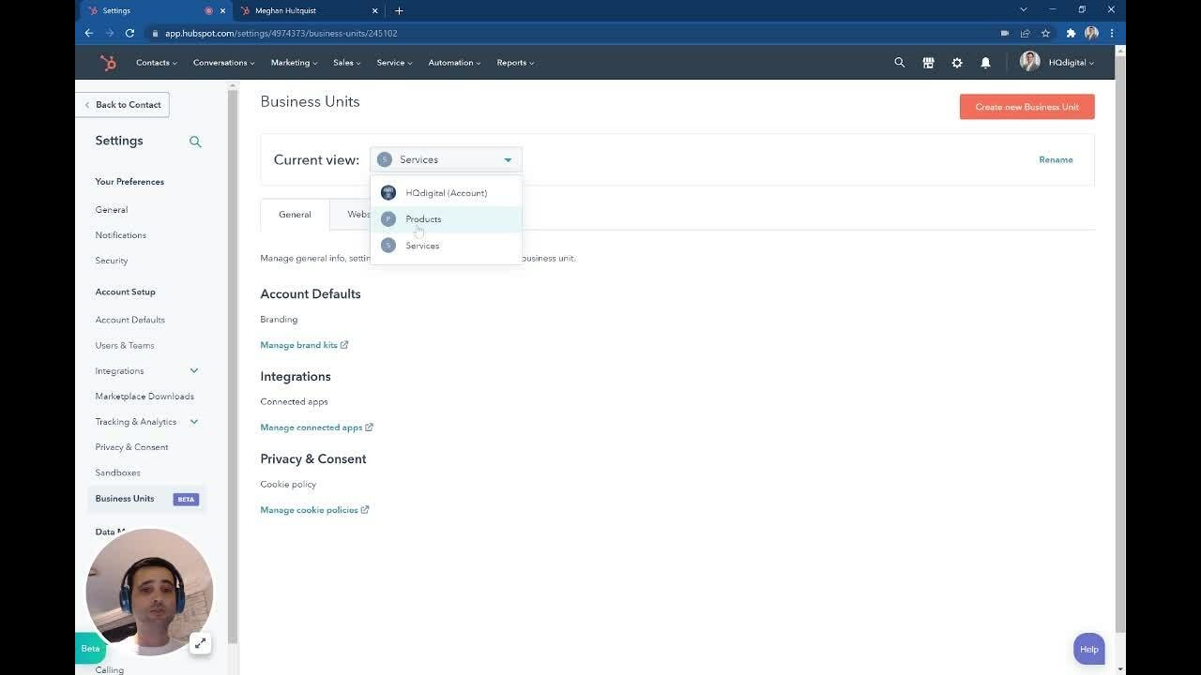Click the user avatar photo in navigation
This screenshot has width=1201, height=675.
1029,62
